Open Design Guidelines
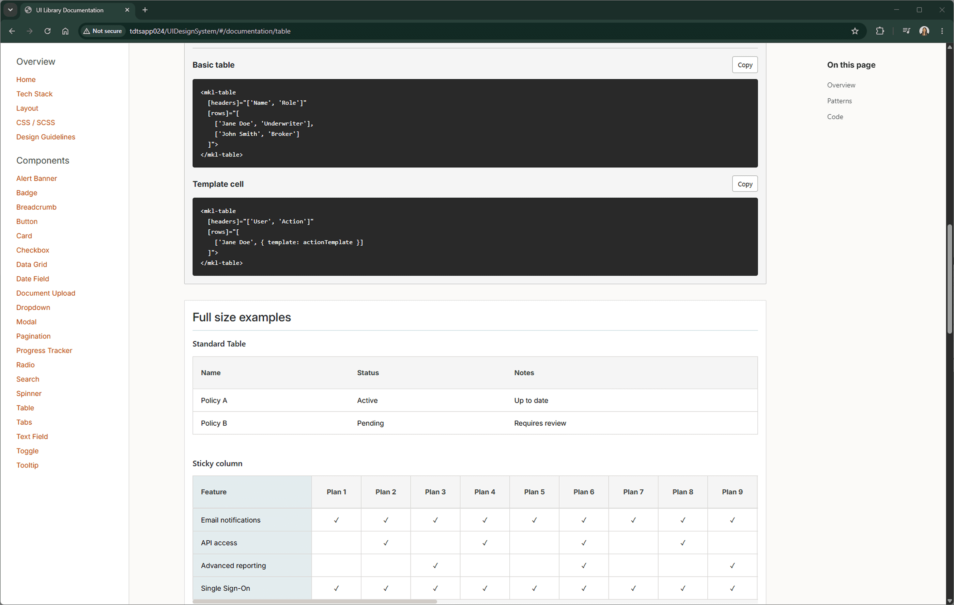This screenshot has width=954, height=605. coord(46,137)
